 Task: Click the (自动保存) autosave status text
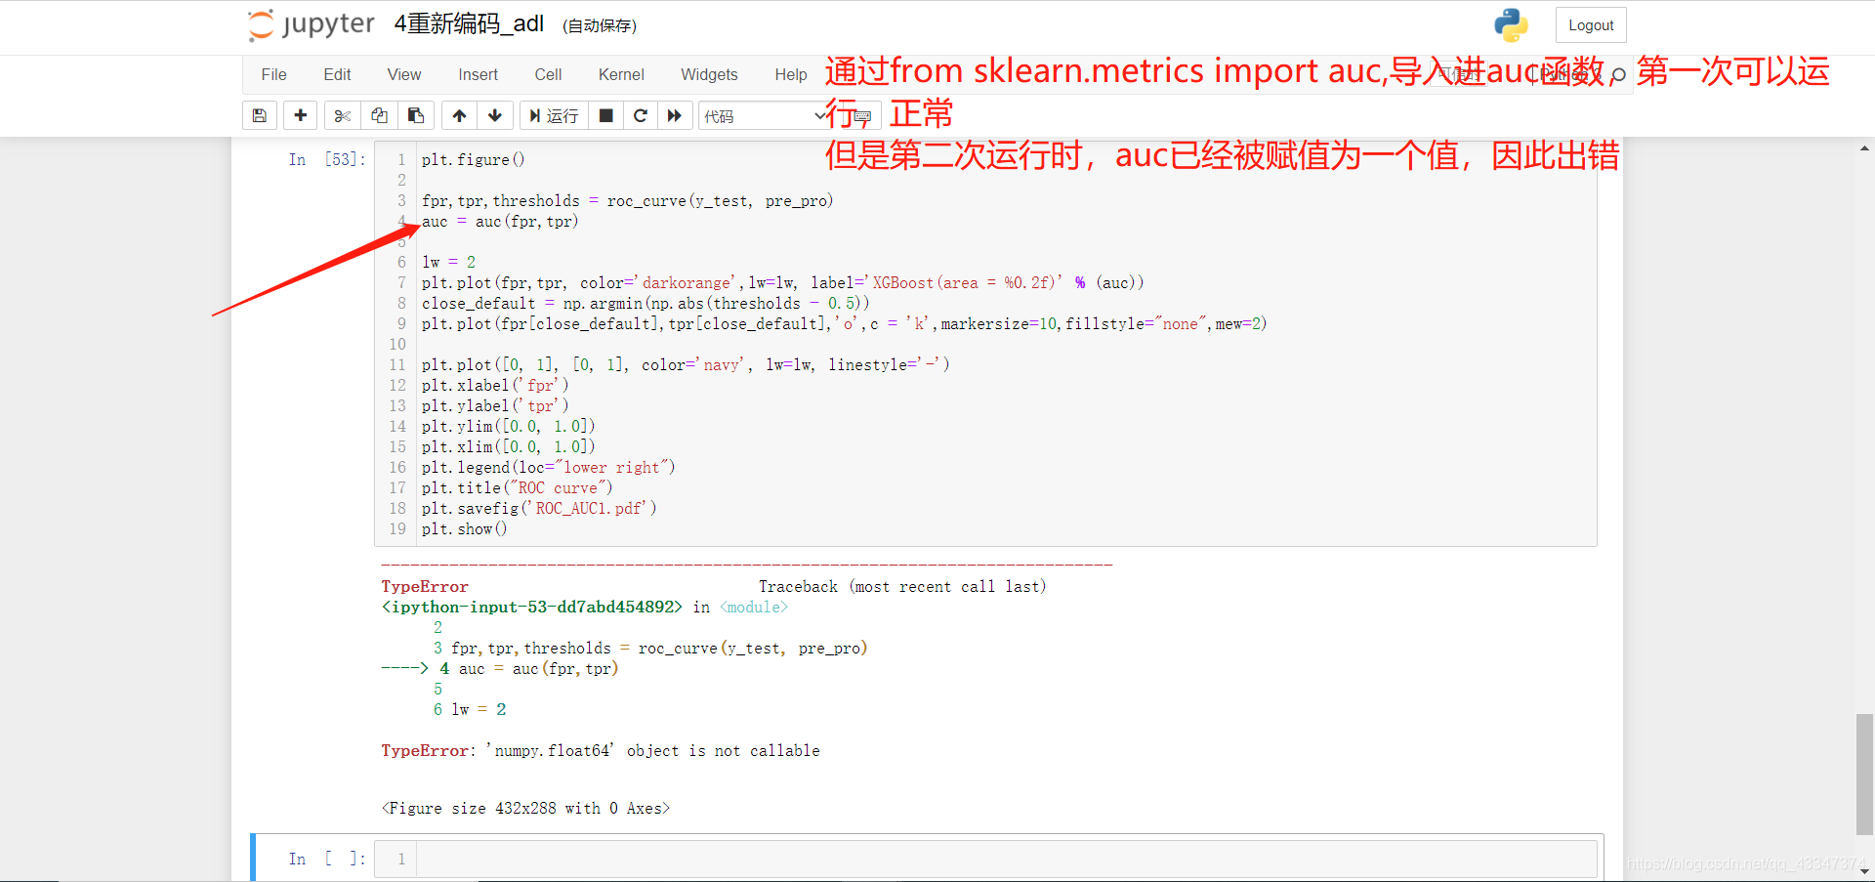pyautogui.click(x=600, y=26)
